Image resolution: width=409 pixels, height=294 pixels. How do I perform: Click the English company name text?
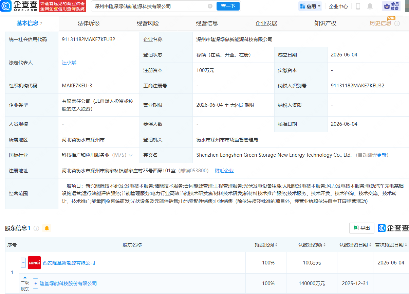274,155
